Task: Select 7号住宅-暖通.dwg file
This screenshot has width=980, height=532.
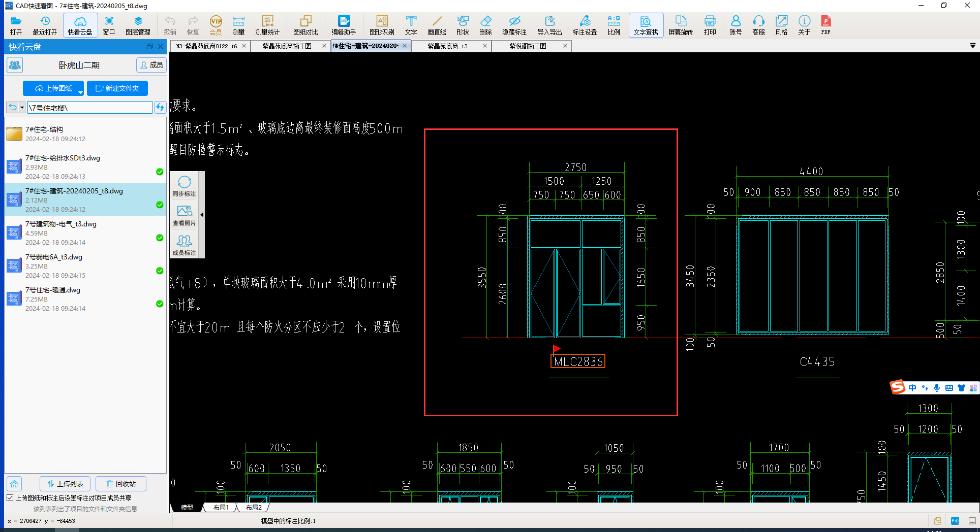Action: [85, 298]
